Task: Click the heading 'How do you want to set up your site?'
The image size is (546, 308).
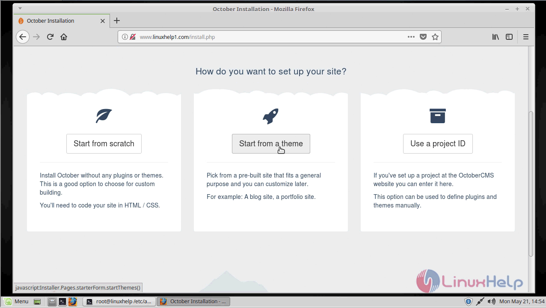Action: coord(271,71)
